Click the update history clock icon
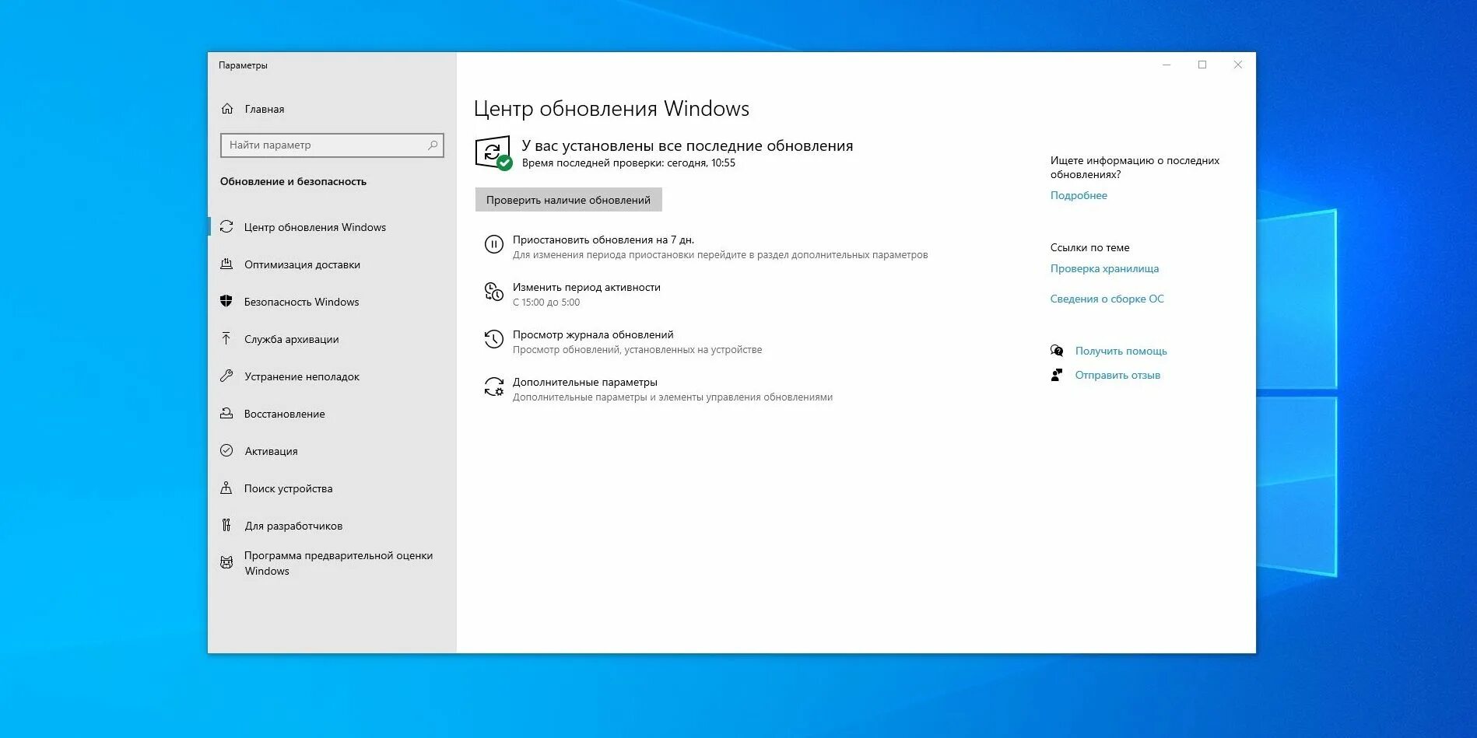Viewport: 1477px width, 738px height. [494, 340]
